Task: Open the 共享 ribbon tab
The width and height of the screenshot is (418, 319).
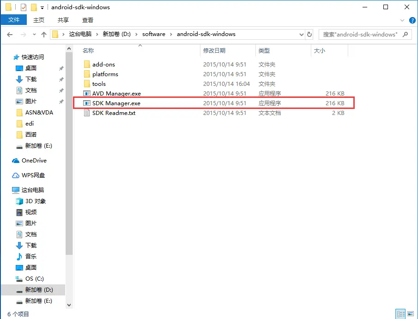Action: pos(63,20)
